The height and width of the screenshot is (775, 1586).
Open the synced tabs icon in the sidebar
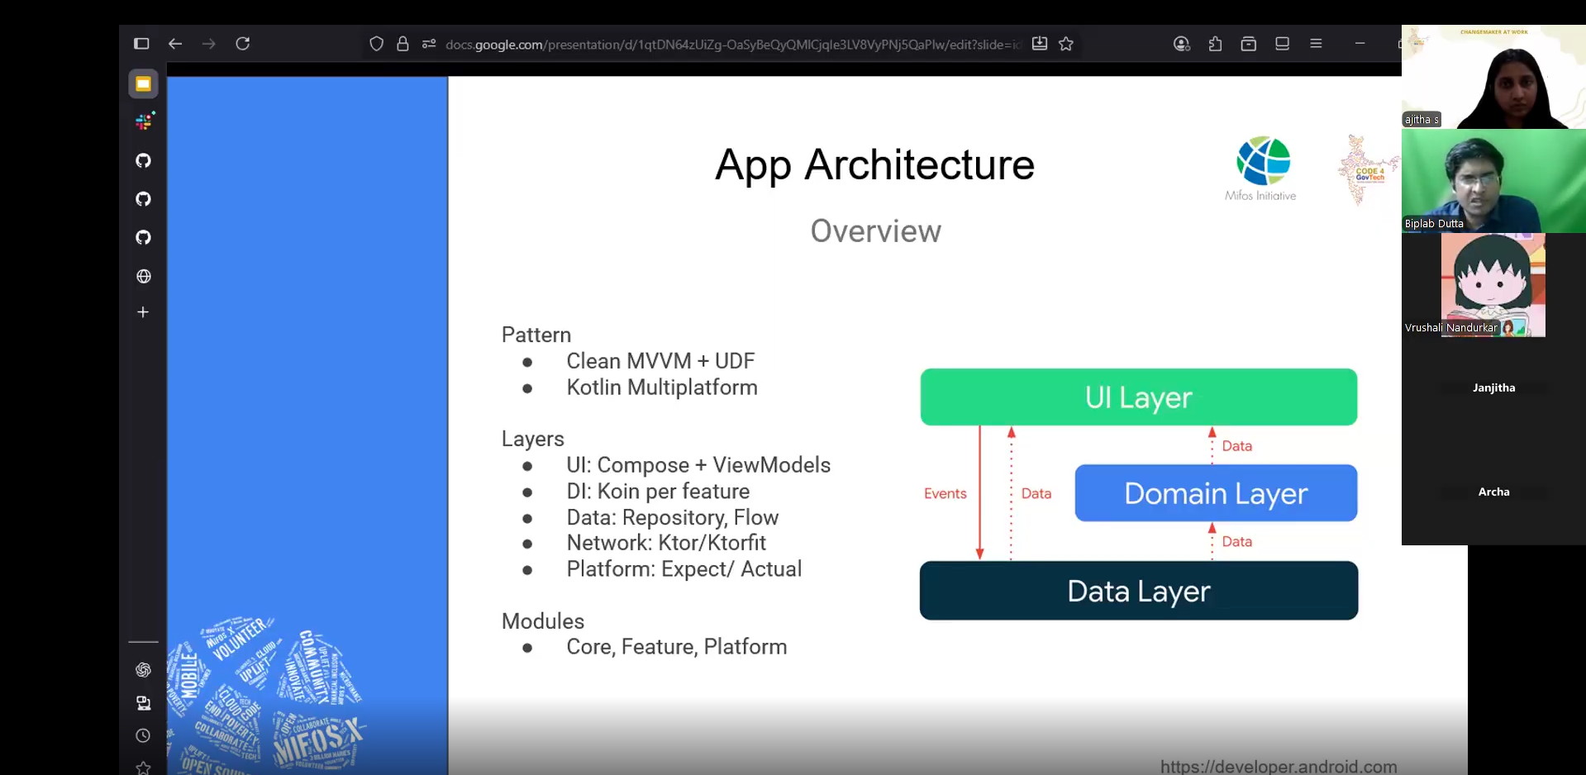pyautogui.click(x=143, y=703)
